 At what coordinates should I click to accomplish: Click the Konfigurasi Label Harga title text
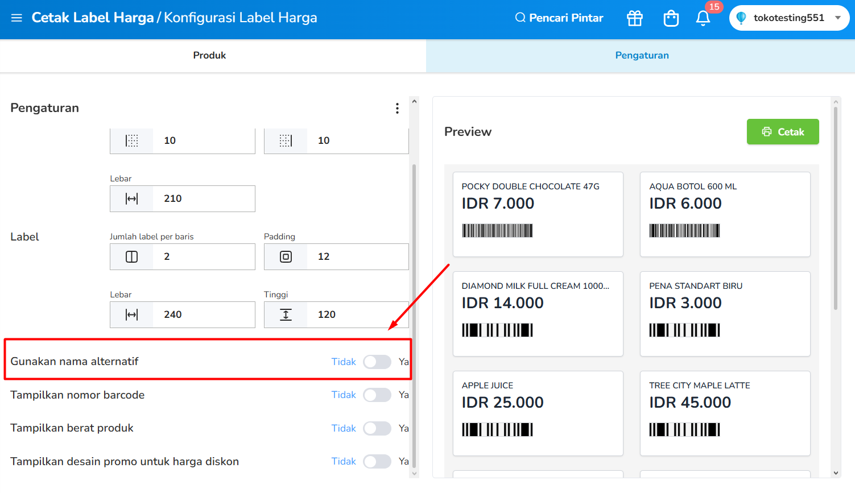[241, 18]
